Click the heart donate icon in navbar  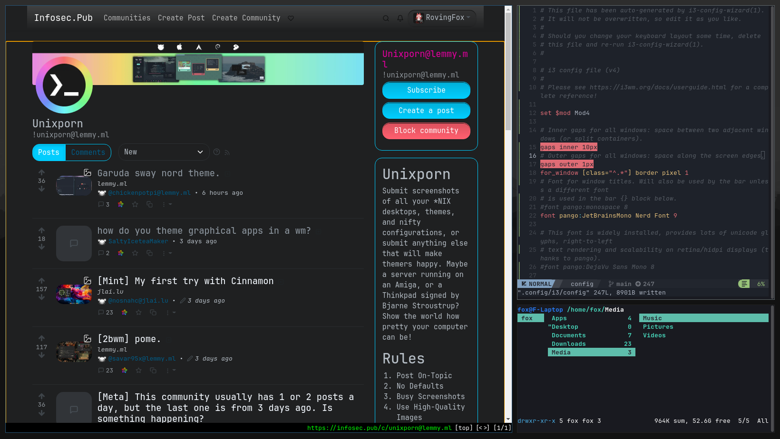[291, 18]
